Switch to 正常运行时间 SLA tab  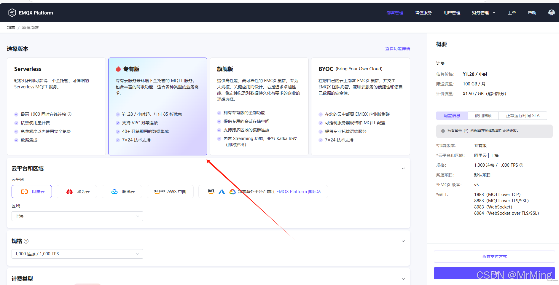523,116
